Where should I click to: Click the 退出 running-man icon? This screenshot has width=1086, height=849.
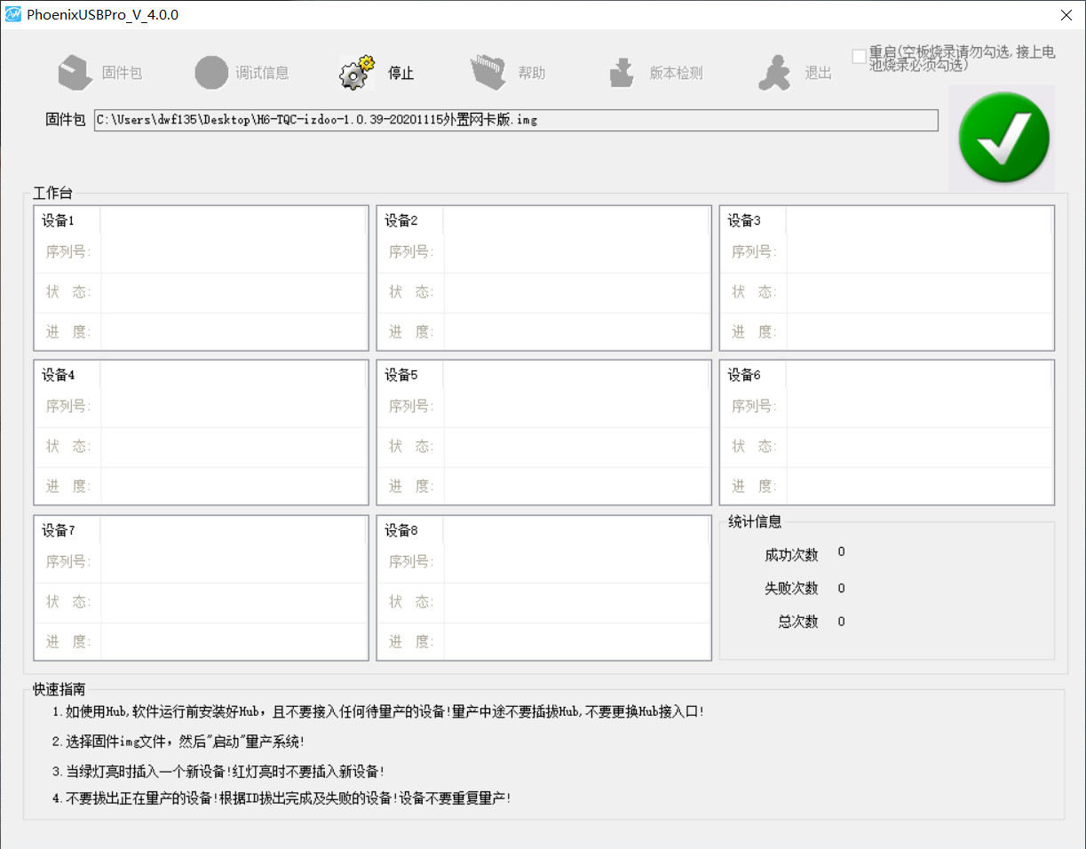[774, 73]
